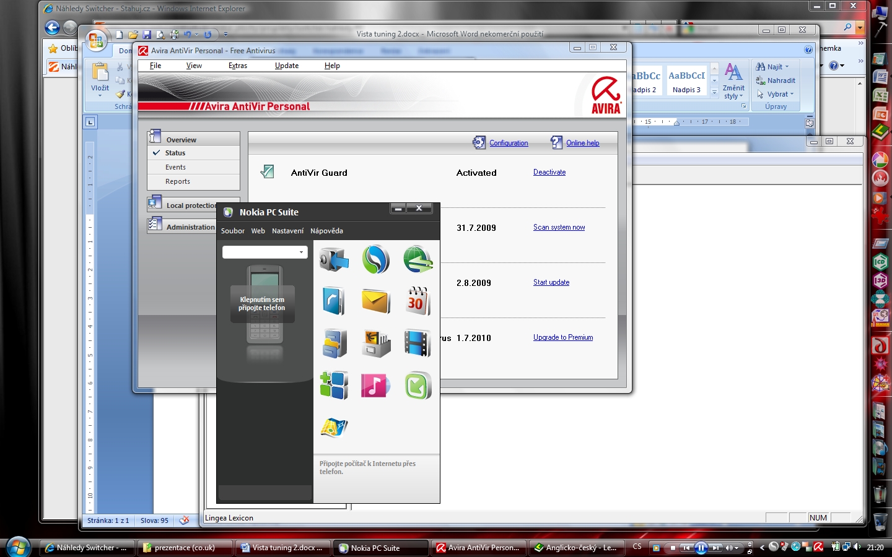Open the Nápověda menu in Nokia PC Suite
The image size is (892, 557).
[326, 231]
